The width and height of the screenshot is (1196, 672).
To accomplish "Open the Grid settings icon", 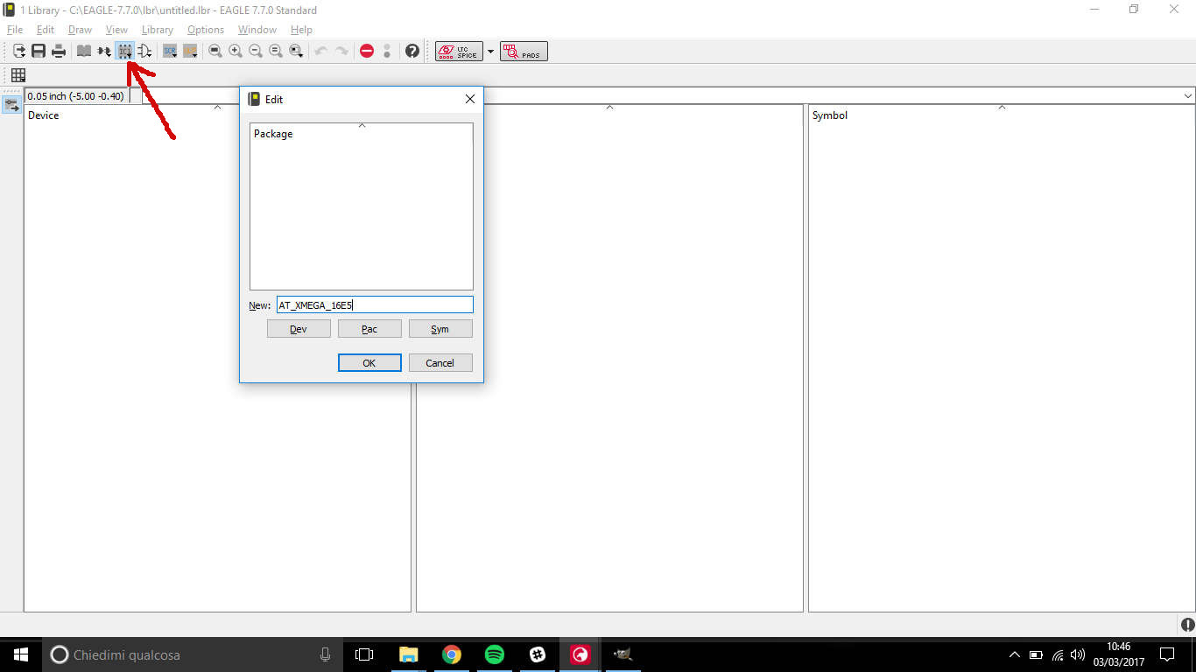I will tap(18, 75).
